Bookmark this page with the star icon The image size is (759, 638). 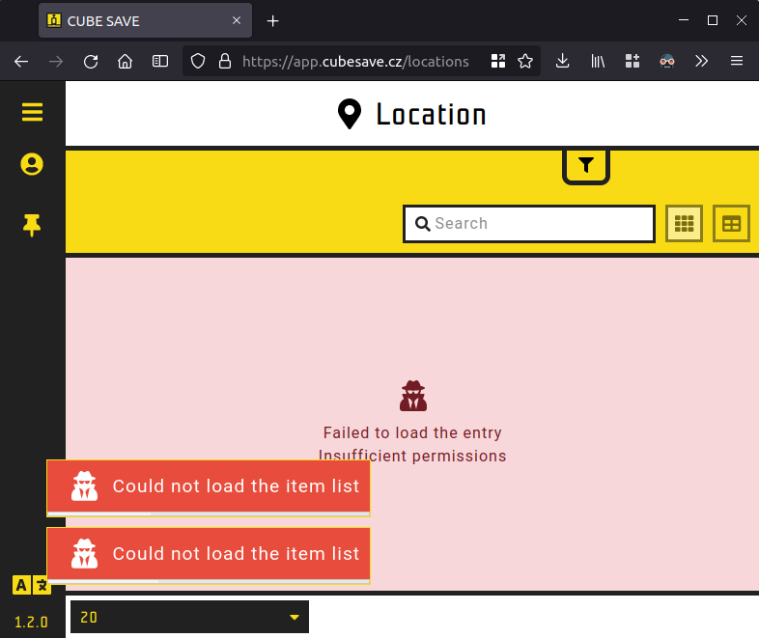point(525,61)
